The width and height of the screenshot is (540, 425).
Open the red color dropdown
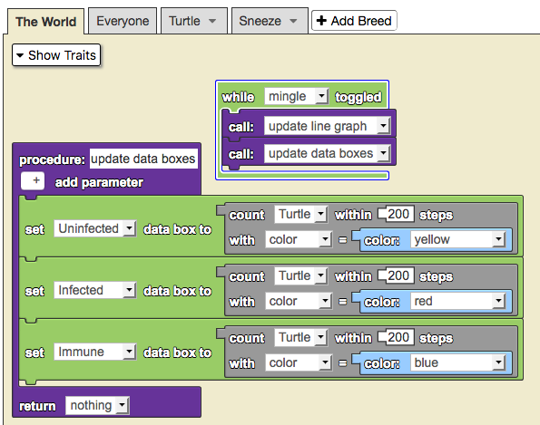click(x=457, y=301)
